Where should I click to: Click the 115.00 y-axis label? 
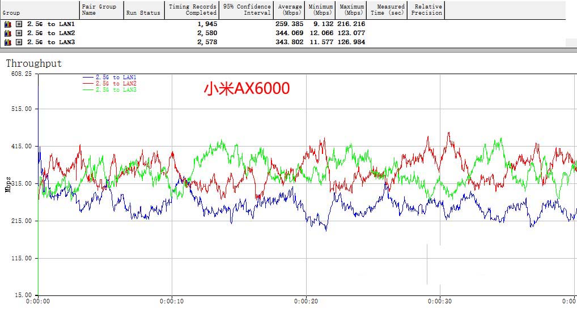[22, 258]
